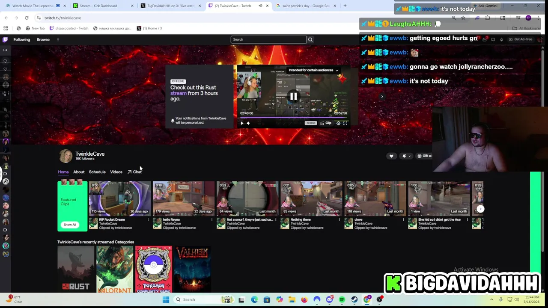Open the notification bell dropdown
548x308 pixels.
[x=406, y=156]
